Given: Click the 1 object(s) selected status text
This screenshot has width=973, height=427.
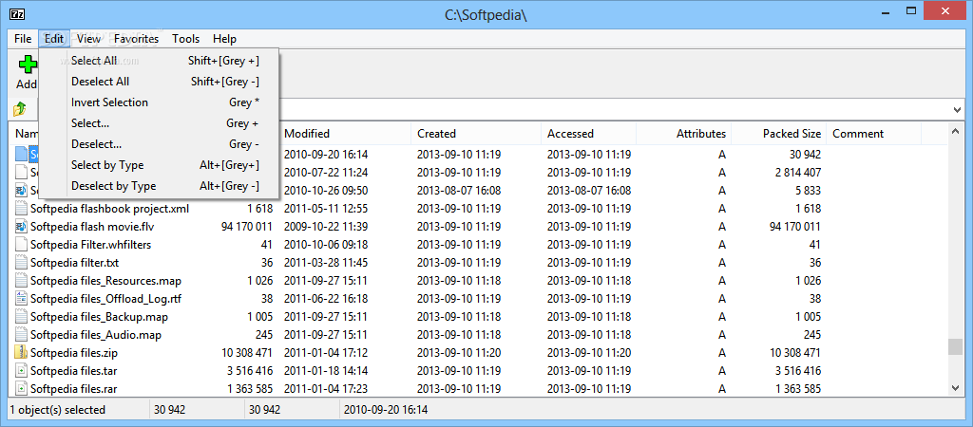Looking at the screenshot, I should tap(58, 410).
